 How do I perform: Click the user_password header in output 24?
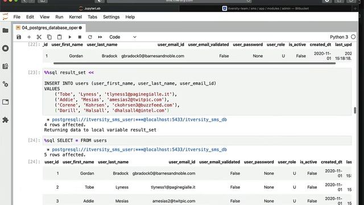(x=259, y=162)
